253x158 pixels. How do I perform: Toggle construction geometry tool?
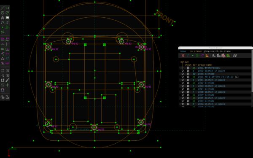click(x=7, y=27)
